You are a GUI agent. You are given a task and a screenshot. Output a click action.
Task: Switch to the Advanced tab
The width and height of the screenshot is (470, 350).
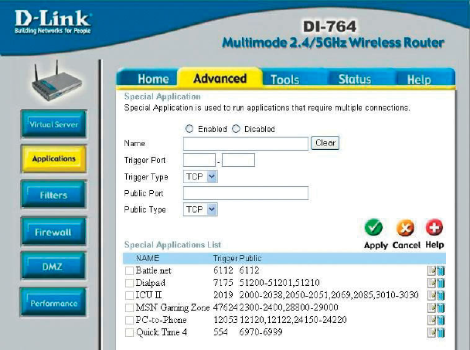pos(220,79)
